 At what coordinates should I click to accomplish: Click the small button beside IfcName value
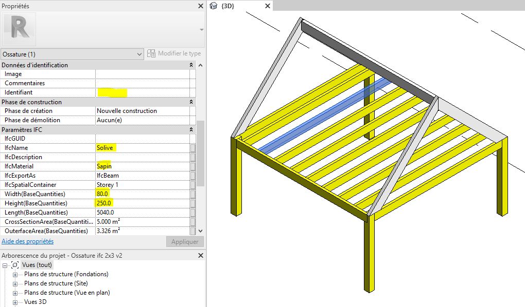[x=192, y=148]
